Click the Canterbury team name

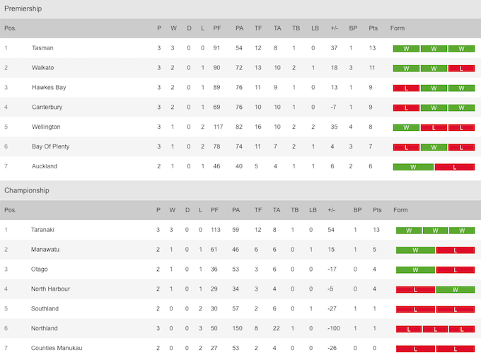coord(47,107)
